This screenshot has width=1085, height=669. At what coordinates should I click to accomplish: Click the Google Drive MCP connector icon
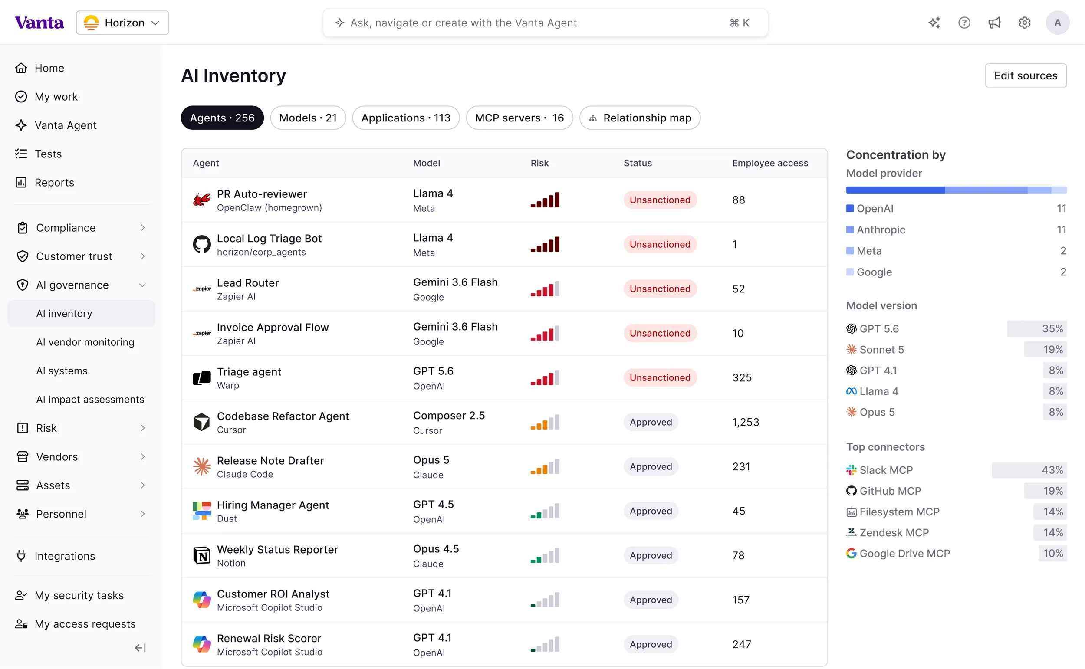(851, 553)
